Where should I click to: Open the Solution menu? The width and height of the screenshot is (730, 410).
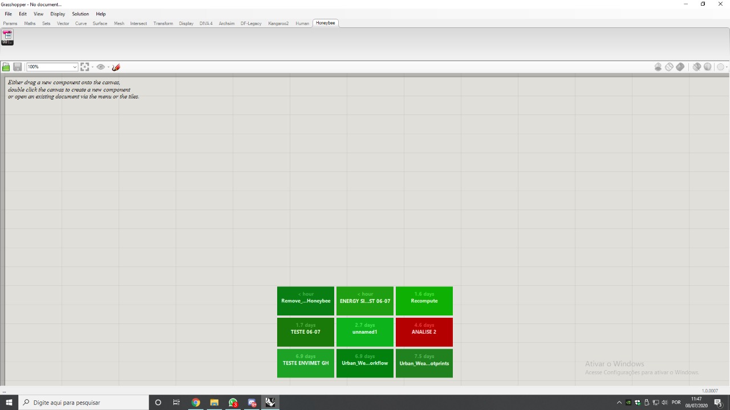(x=80, y=14)
